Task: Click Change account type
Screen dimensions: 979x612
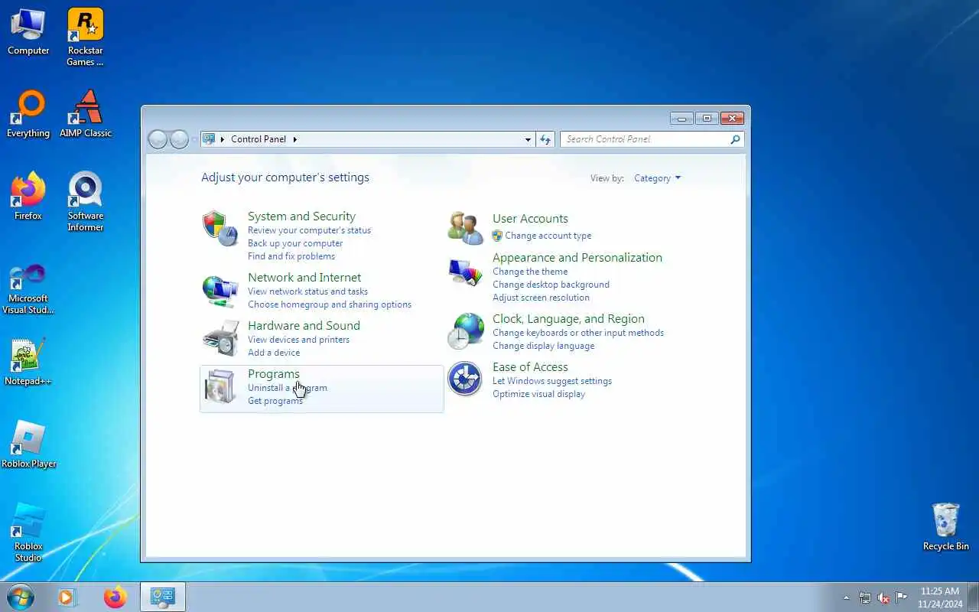Action: (548, 236)
